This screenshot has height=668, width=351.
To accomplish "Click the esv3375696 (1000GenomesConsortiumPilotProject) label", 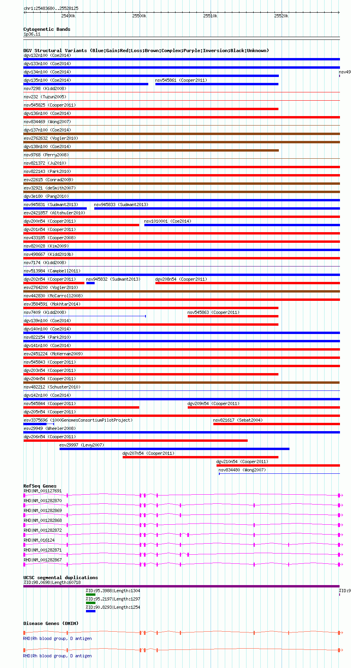I will point(78,420).
